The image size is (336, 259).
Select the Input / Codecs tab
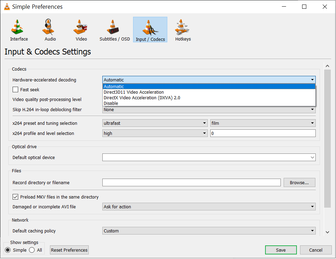[150, 30]
